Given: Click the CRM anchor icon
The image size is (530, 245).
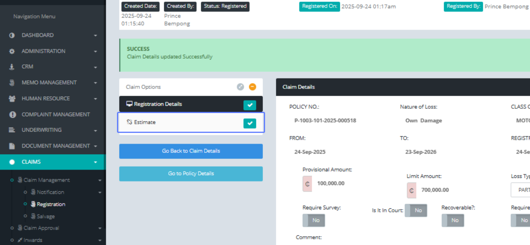Looking at the screenshot, I should click(12, 67).
